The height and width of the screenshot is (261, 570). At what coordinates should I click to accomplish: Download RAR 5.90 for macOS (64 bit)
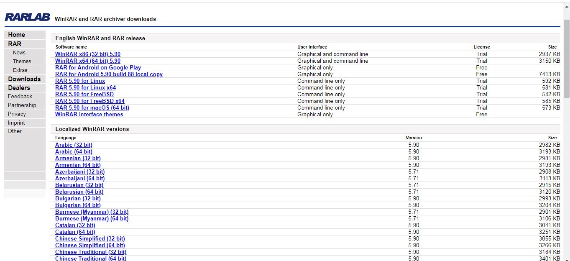click(92, 108)
